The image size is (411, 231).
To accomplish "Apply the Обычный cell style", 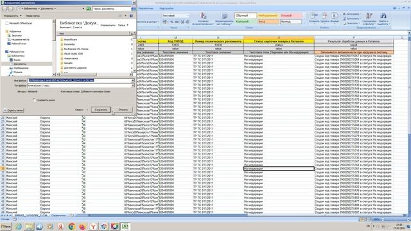I will (245, 15).
